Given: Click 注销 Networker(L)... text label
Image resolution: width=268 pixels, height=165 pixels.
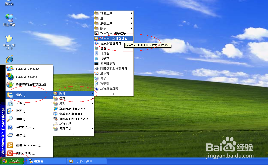Looking at the screenshot, I should pos(31,145).
